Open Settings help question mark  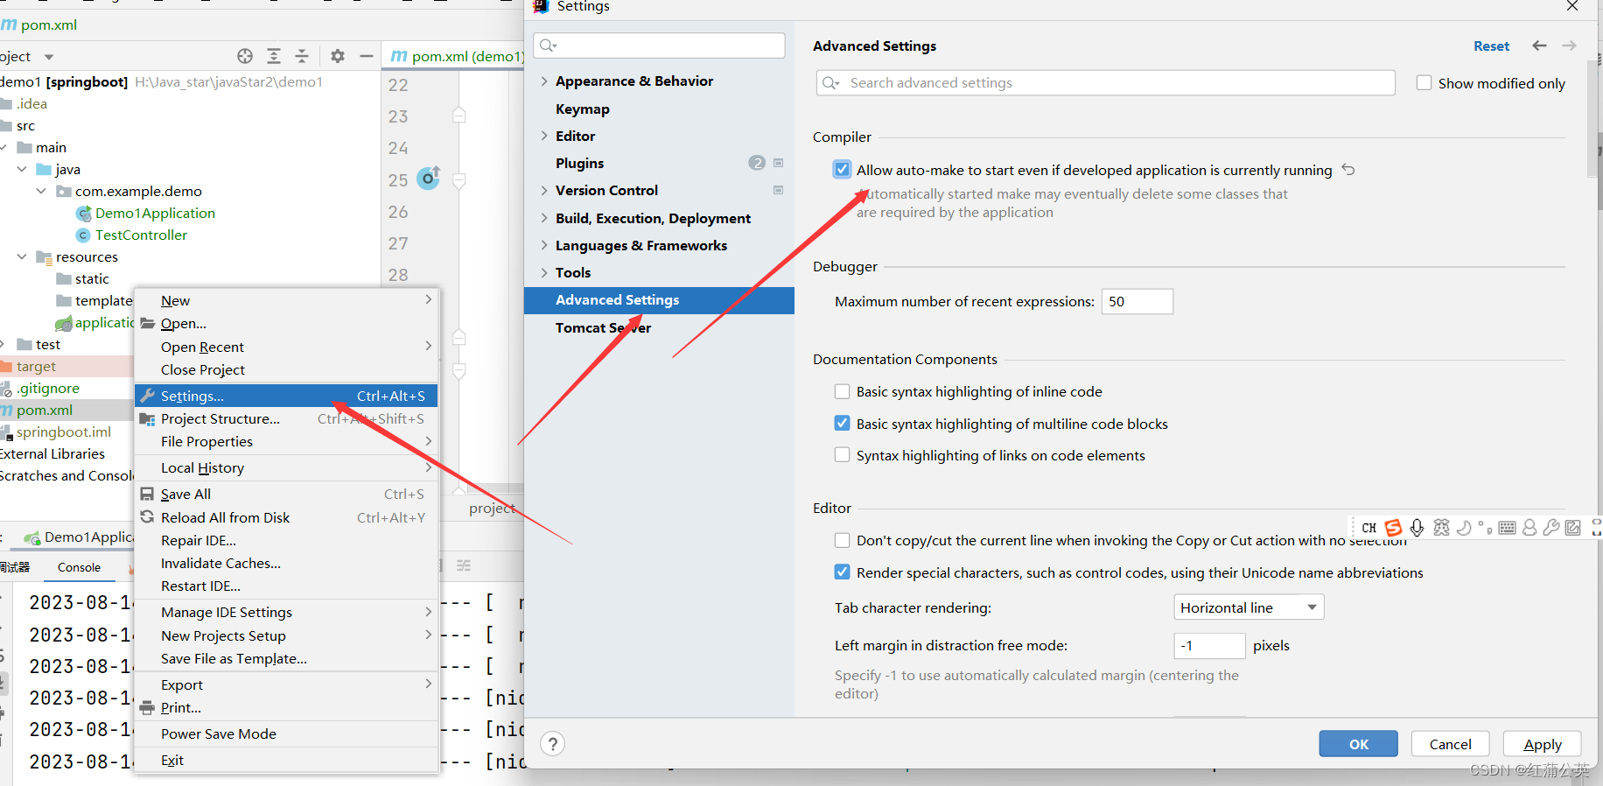552,744
